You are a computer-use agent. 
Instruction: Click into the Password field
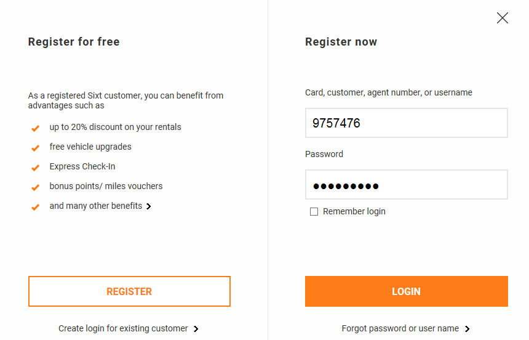tap(406, 185)
